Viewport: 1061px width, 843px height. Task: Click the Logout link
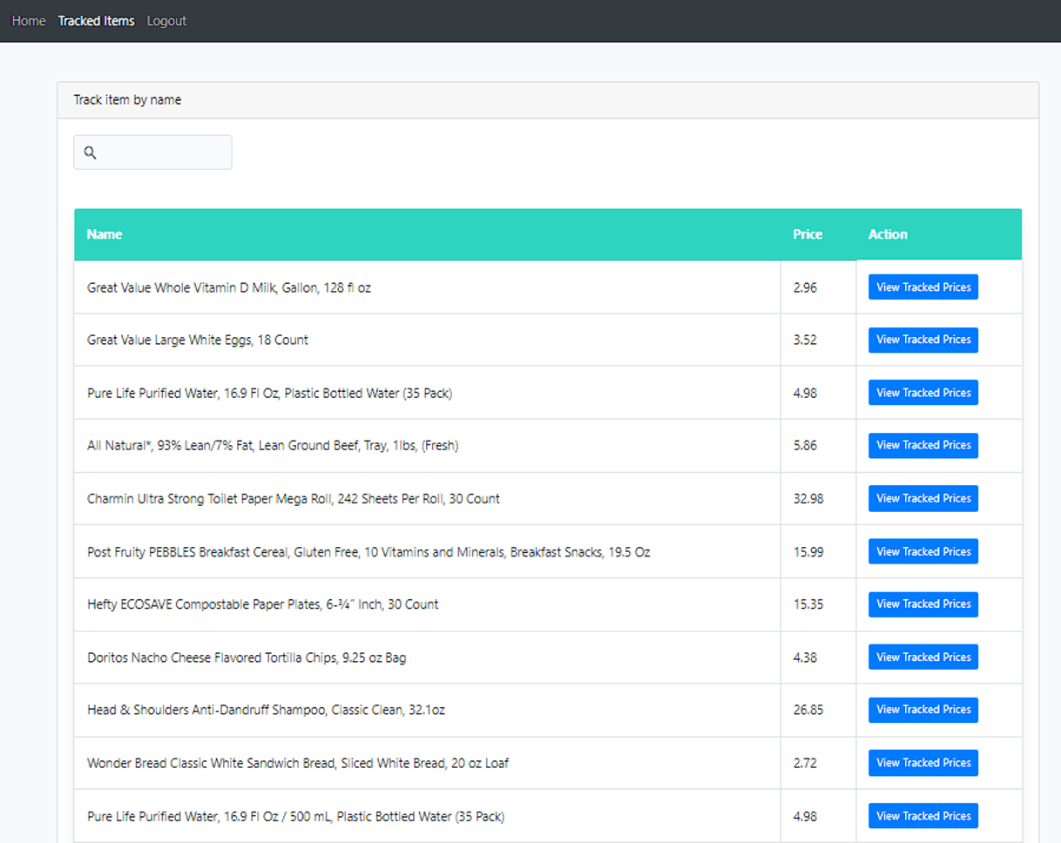click(166, 21)
